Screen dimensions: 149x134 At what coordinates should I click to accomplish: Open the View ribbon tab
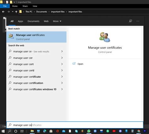click(35, 6)
